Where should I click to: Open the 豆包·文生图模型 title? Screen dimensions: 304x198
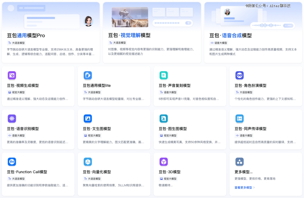coord(97,129)
